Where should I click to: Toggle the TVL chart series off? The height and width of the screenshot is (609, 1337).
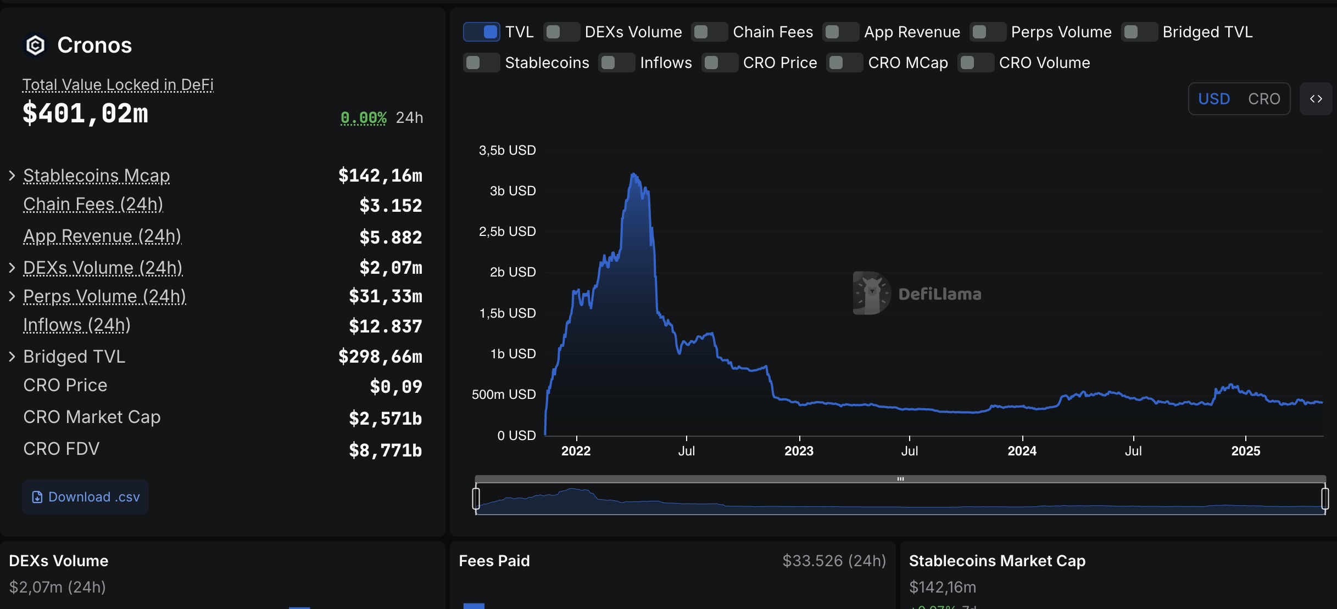(x=482, y=32)
